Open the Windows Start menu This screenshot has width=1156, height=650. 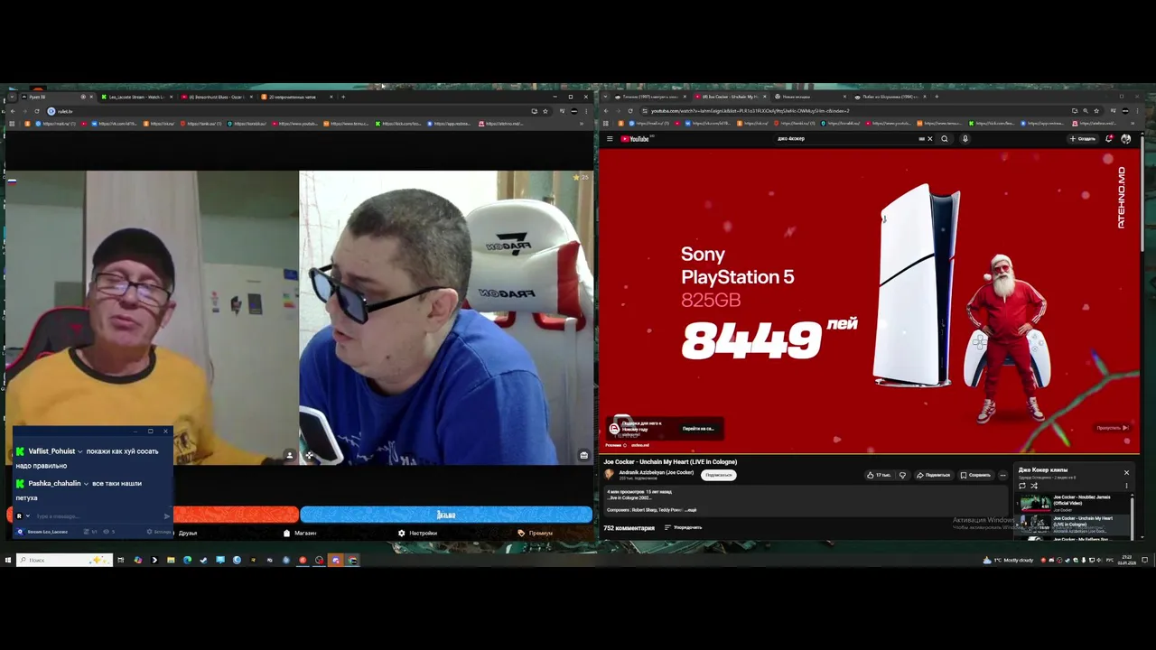(8, 560)
